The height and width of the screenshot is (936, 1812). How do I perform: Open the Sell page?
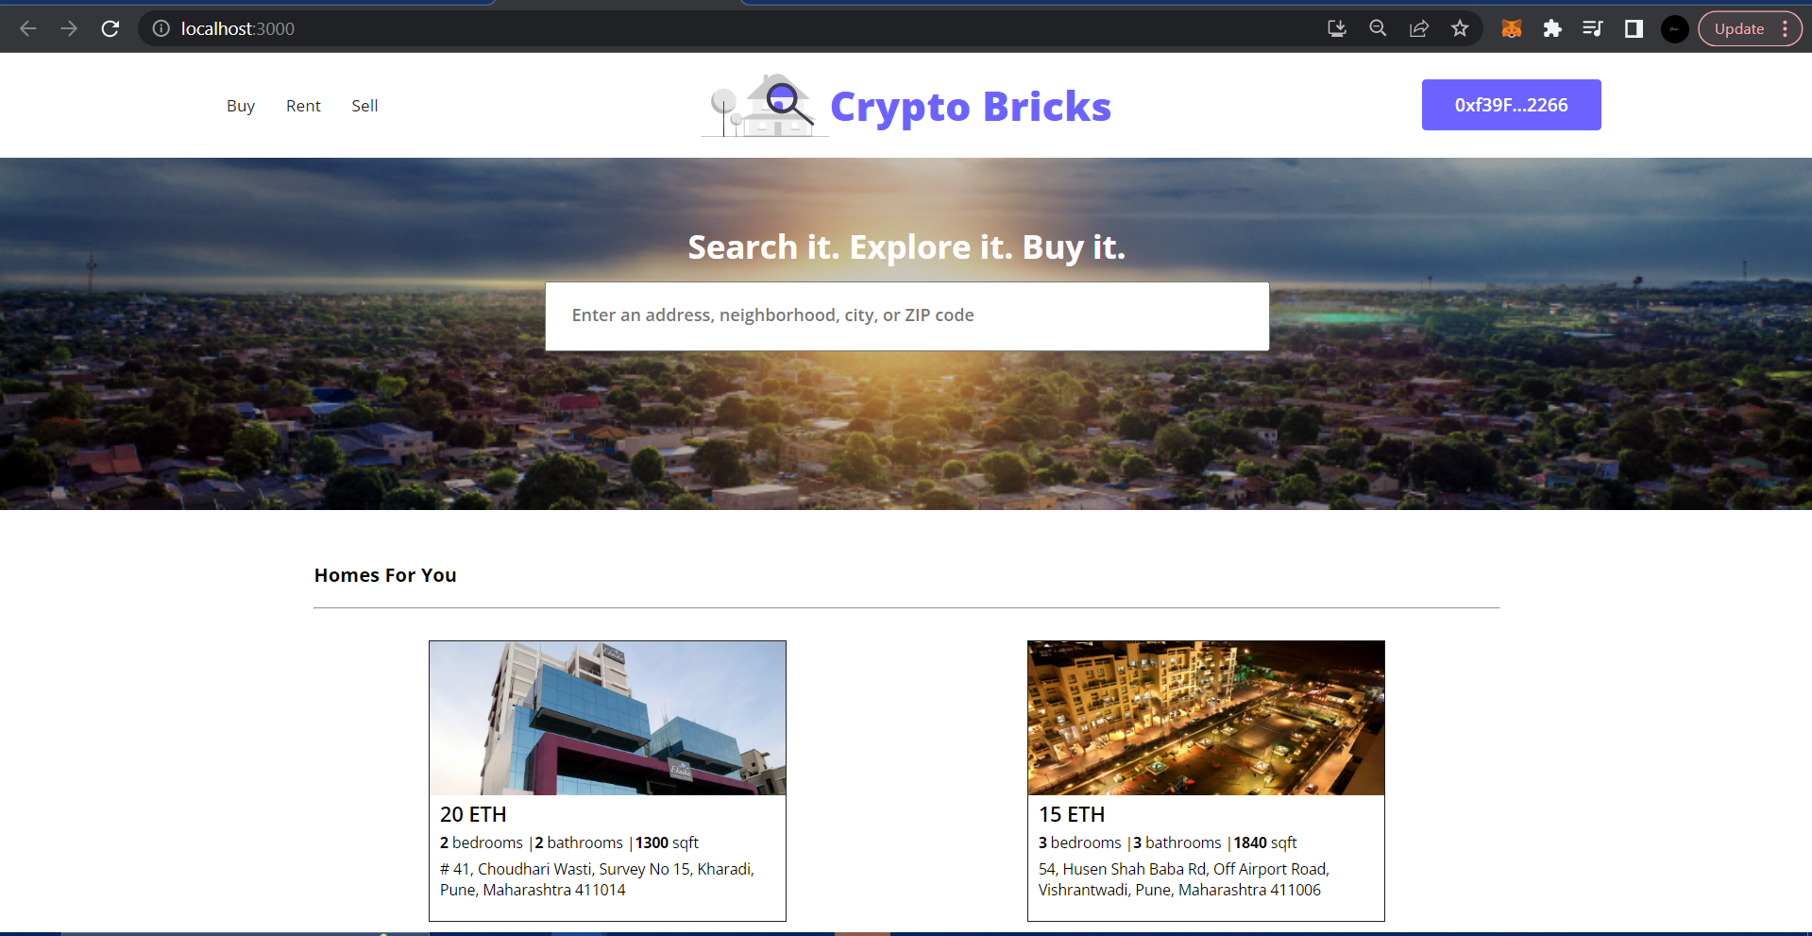364,105
